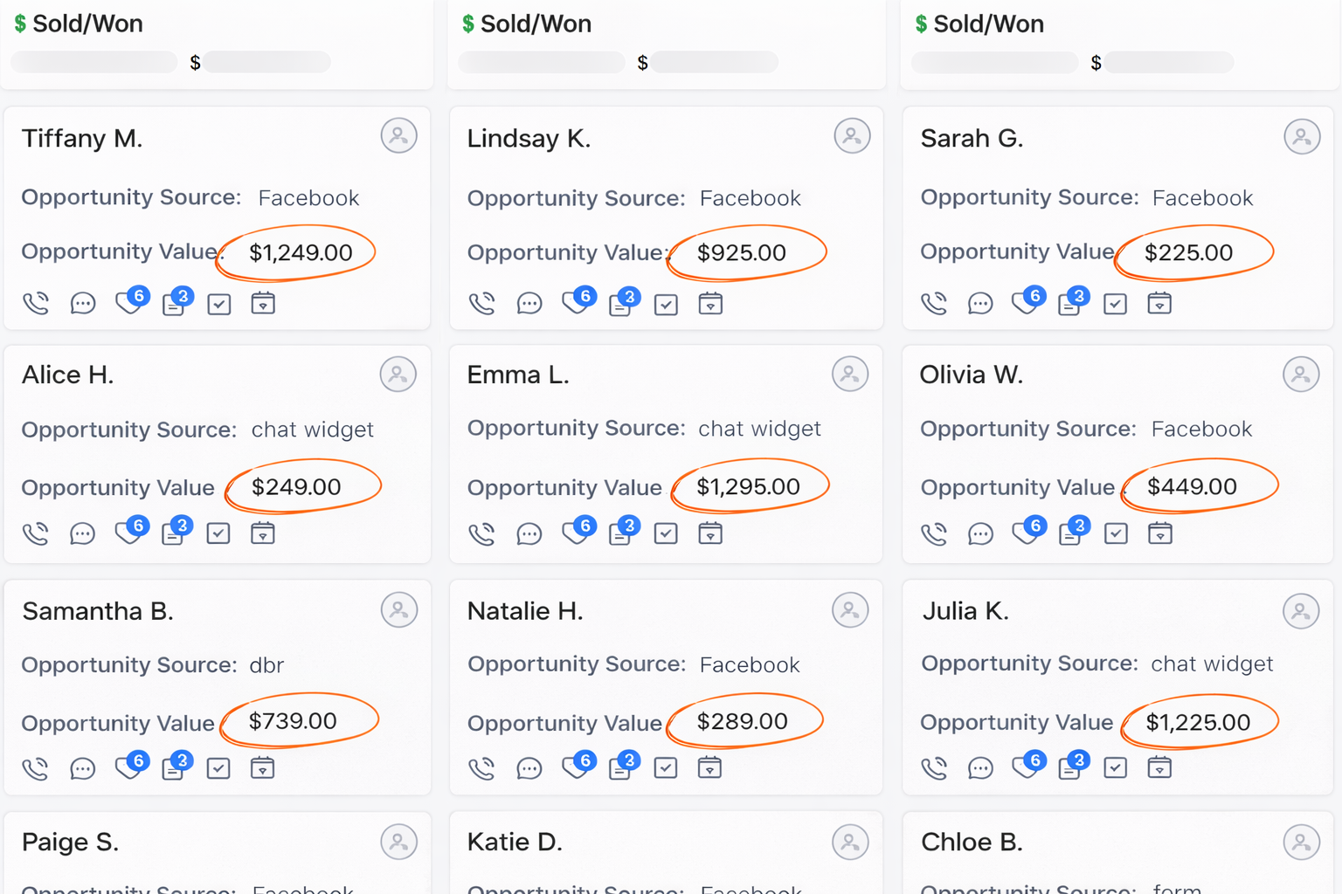The width and height of the screenshot is (1342, 894).
Task: Toggle task checkbox on Tiffany M. card
Action: coord(219,304)
